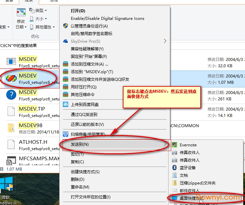The width and height of the screenshot is (245, 205).
Task: Click uac shield icon for administrator run
Action: (x=66, y=26)
